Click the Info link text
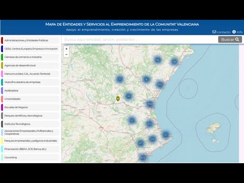 click(x=239, y=32)
